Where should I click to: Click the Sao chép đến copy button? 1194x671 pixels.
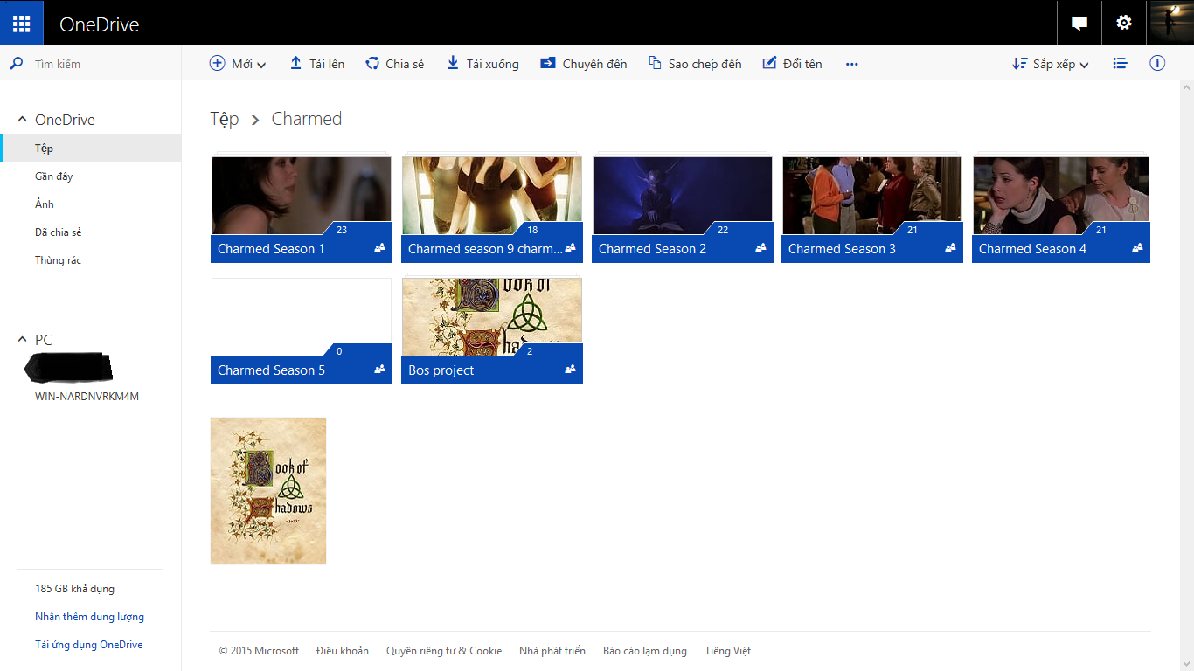(x=695, y=64)
